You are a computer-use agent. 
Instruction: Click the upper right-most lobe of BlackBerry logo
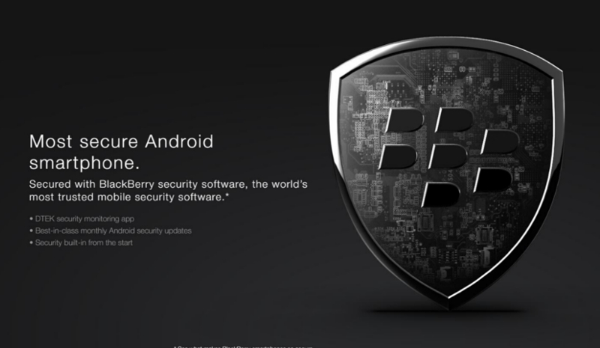click(x=499, y=141)
